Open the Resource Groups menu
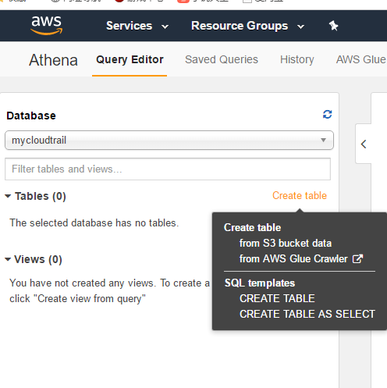The image size is (387, 388). 247,26
